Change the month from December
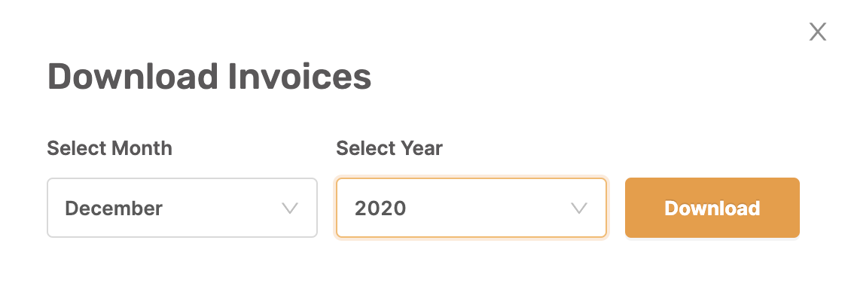 click(x=182, y=208)
